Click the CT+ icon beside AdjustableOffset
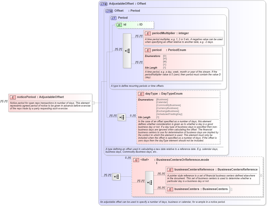 [103, 4]
